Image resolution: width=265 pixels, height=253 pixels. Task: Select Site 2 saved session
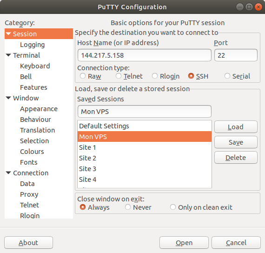tap(145, 158)
